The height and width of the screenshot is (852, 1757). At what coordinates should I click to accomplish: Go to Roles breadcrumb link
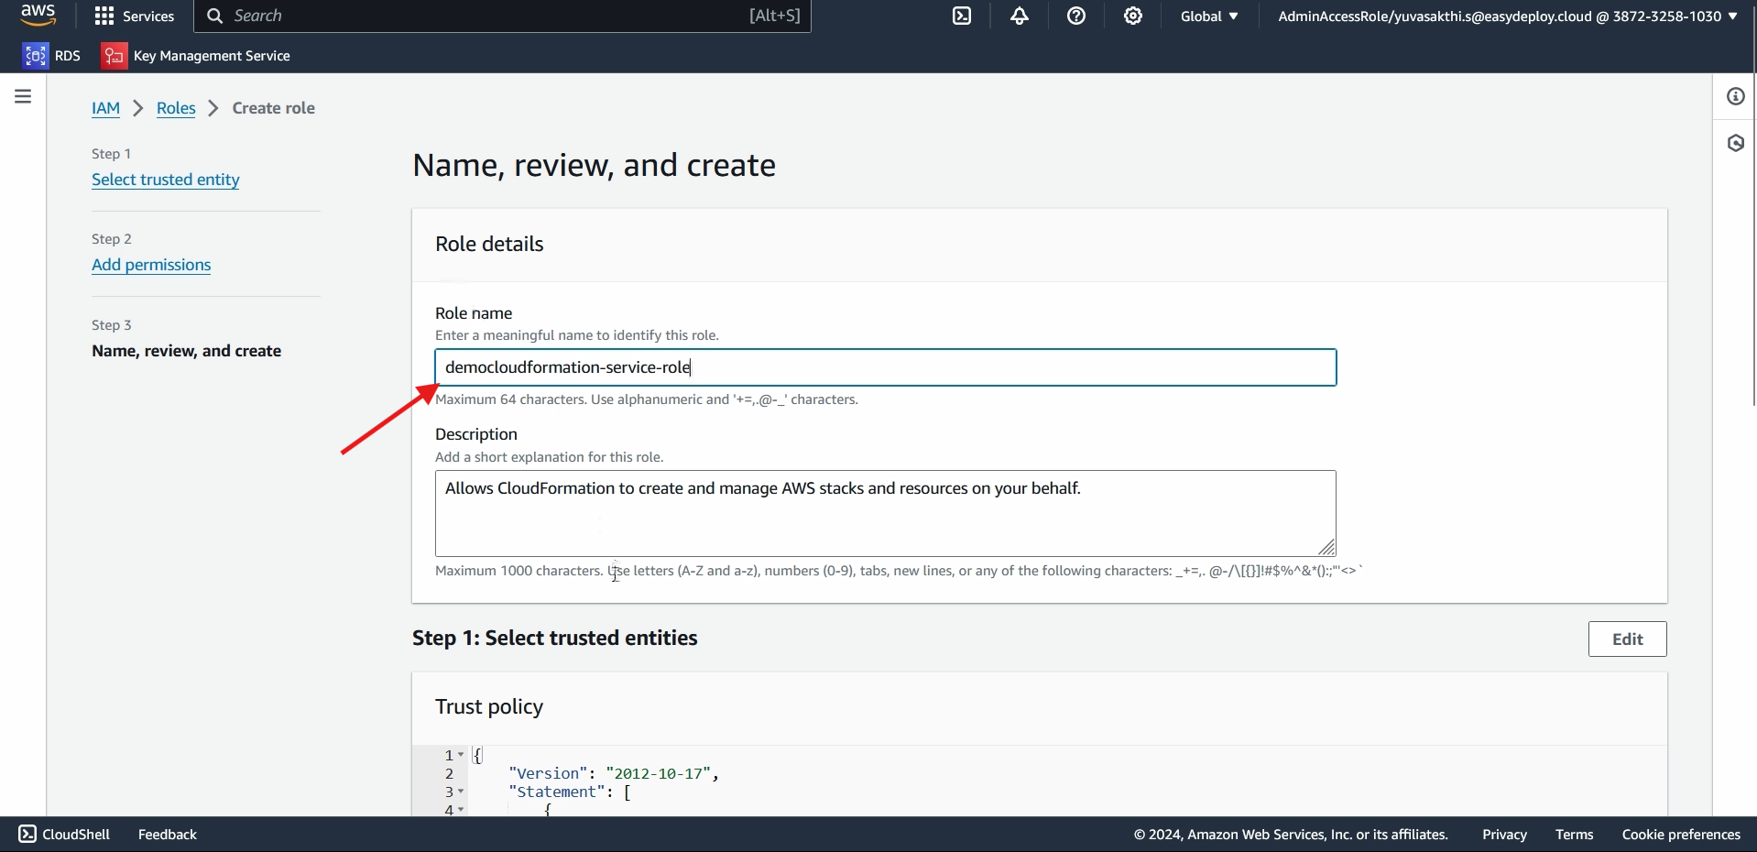(x=176, y=108)
